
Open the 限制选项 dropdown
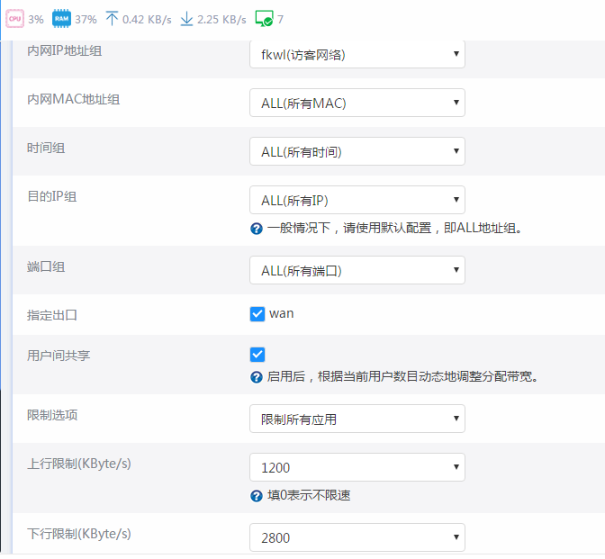(357, 419)
